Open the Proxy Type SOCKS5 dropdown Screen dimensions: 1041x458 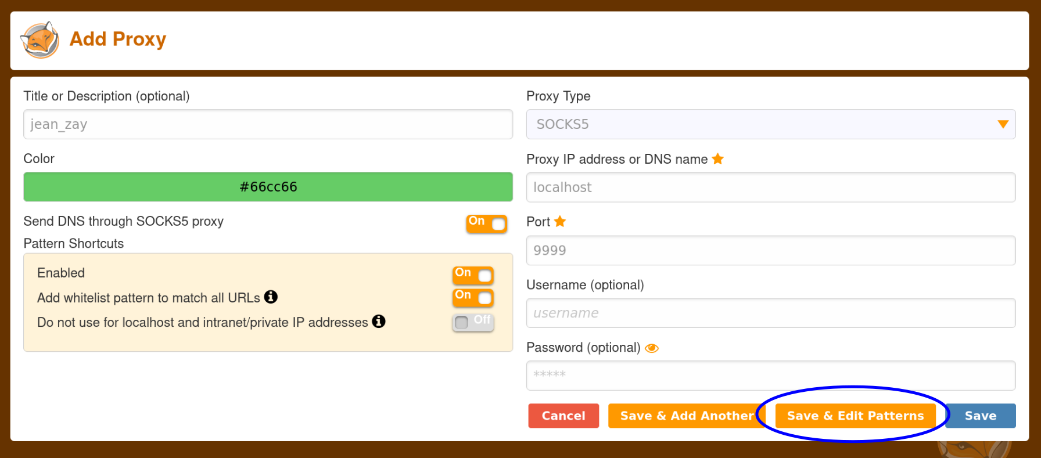[771, 124]
